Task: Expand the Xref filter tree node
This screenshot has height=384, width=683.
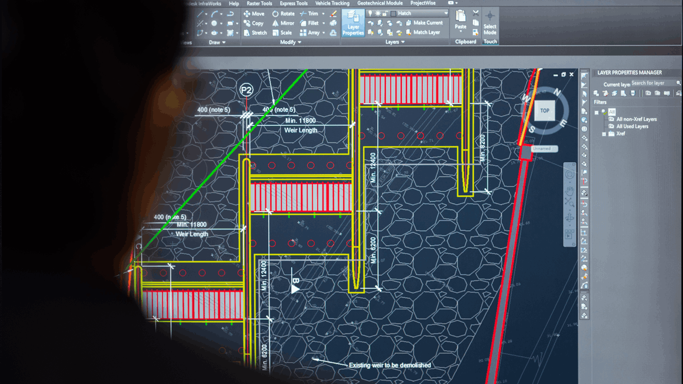Action: tap(604, 134)
